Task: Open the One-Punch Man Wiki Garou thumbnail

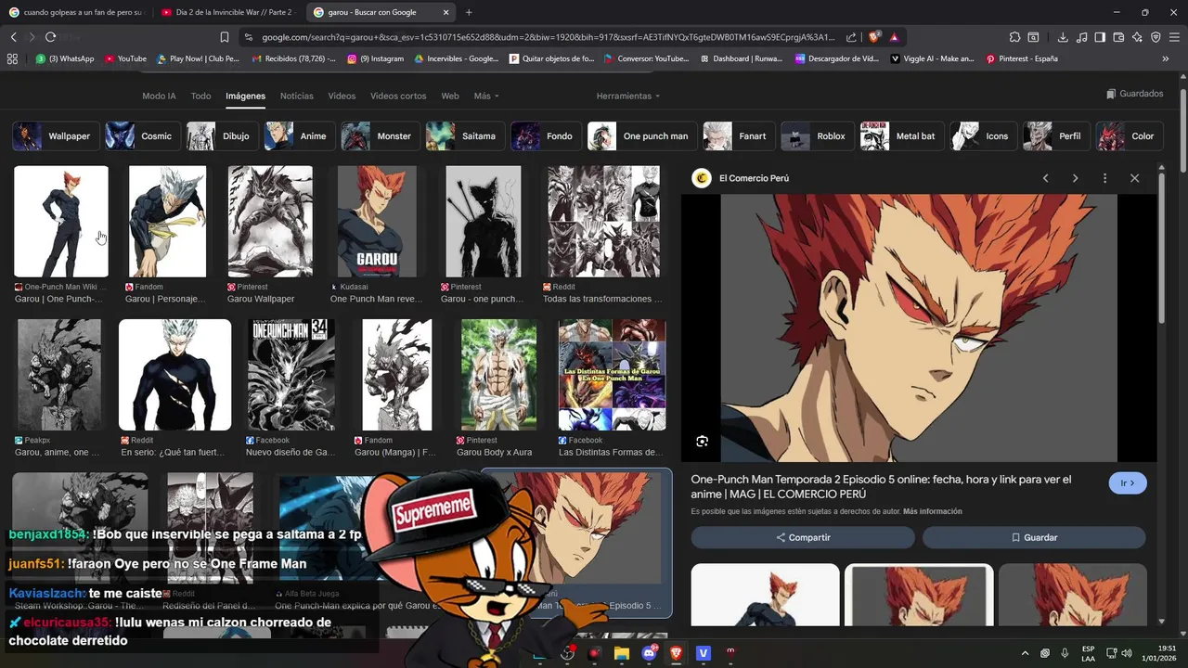Action: pos(61,222)
